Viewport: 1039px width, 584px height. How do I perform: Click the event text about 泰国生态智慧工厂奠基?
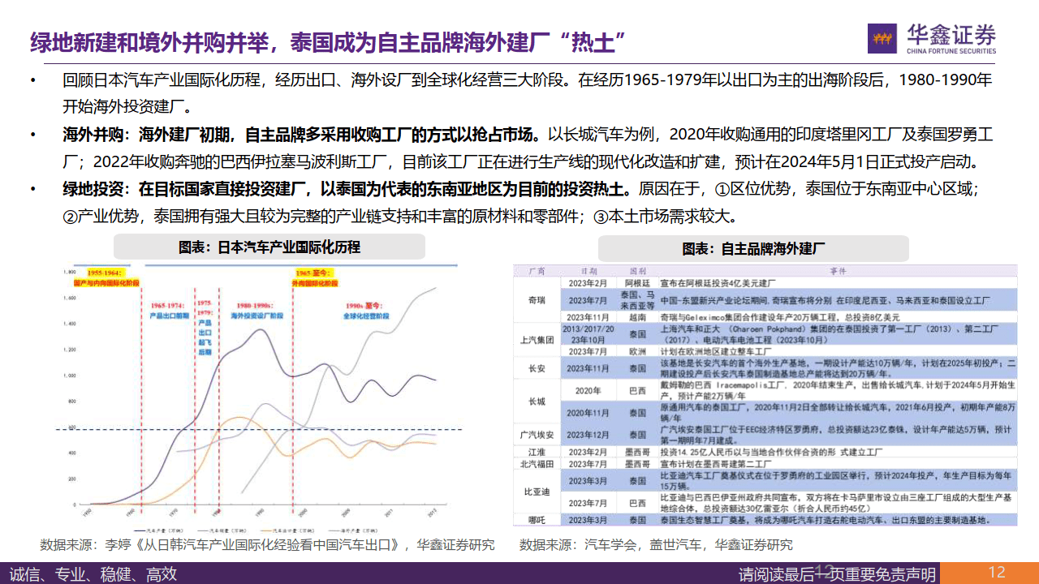coord(828,519)
